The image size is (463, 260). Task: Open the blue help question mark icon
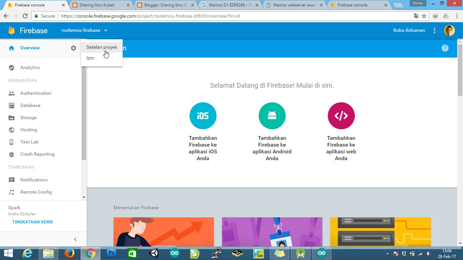445,48
